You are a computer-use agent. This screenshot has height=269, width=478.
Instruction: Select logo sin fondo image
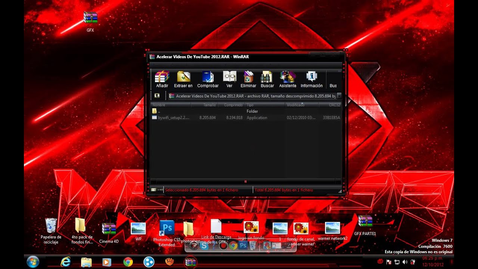click(251, 231)
